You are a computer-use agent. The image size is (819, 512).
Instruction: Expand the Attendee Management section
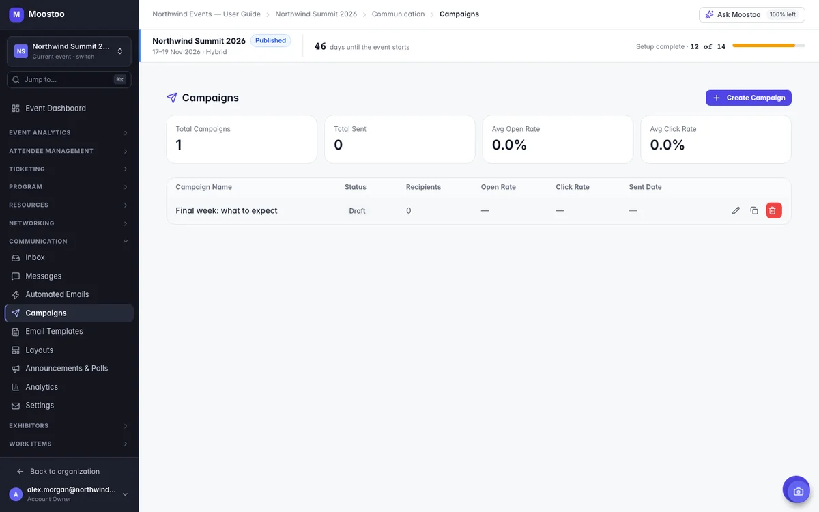coord(69,151)
